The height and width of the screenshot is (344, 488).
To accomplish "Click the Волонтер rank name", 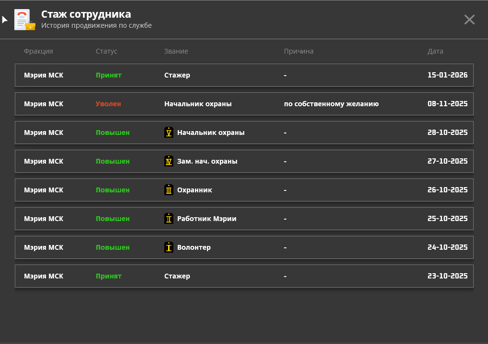I will point(193,247).
